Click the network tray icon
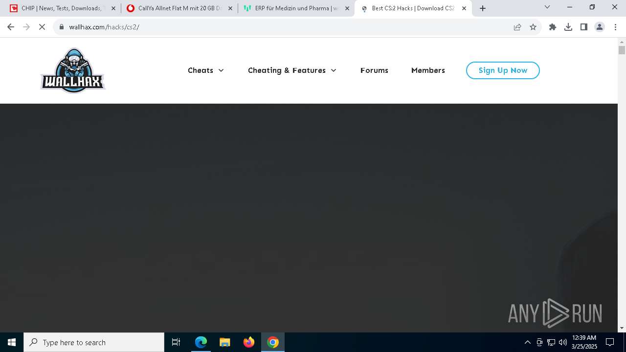The width and height of the screenshot is (626, 352). (551, 342)
